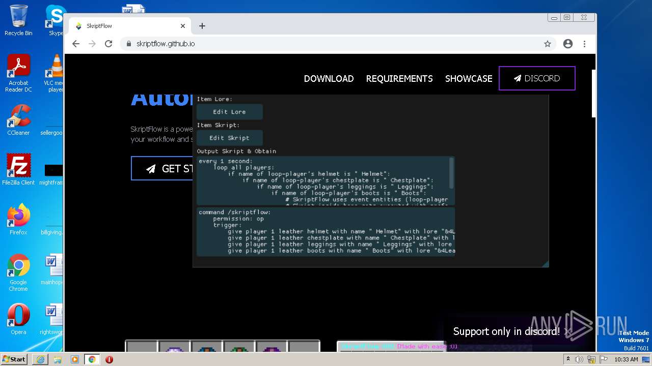Open the Chrome profile icon
The width and height of the screenshot is (652, 366).
568,44
